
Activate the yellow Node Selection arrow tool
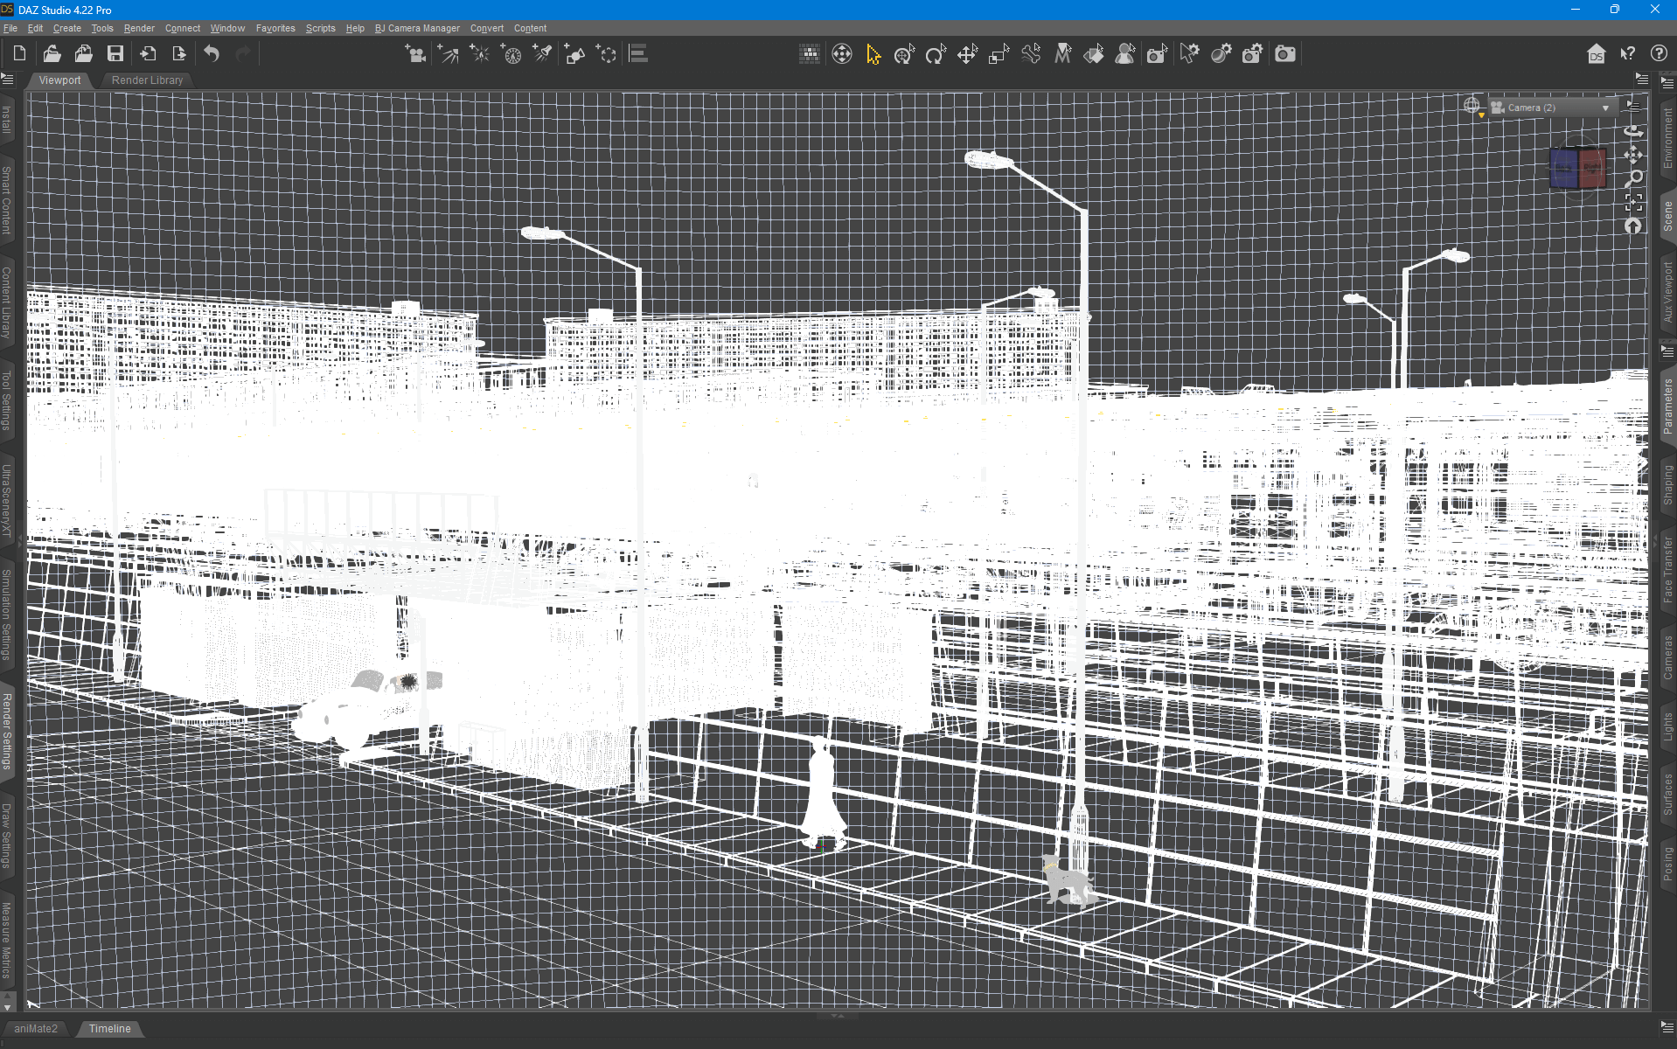[x=873, y=54]
